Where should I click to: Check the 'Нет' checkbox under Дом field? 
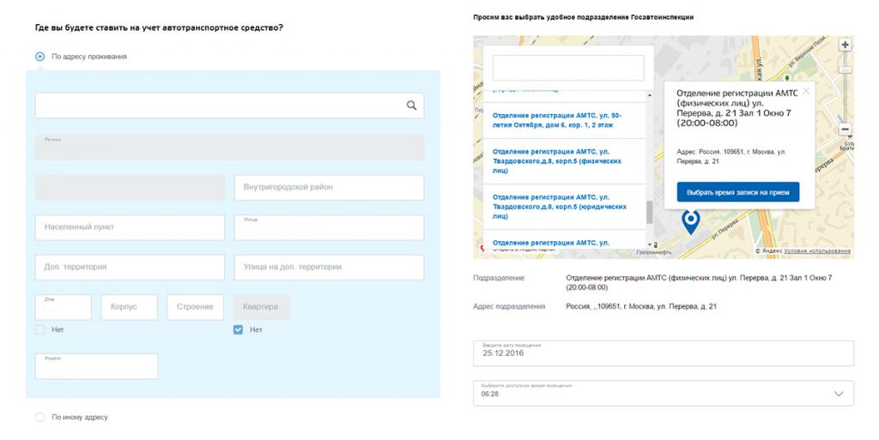click(x=40, y=329)
